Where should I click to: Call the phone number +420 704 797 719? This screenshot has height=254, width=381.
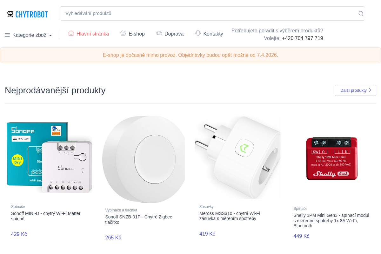(302, 38)
